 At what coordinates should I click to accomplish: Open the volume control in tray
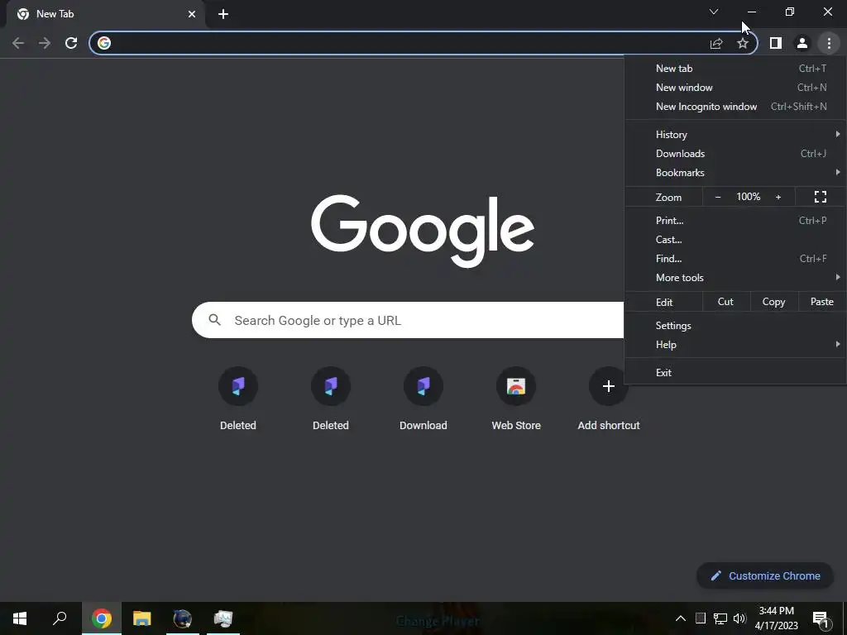739,618
